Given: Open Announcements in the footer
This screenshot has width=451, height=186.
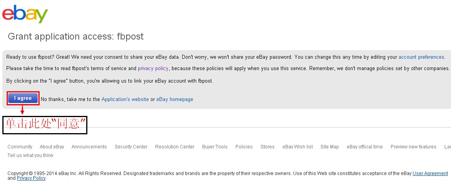Looking at the screenshot, I should tap(89, 147).
